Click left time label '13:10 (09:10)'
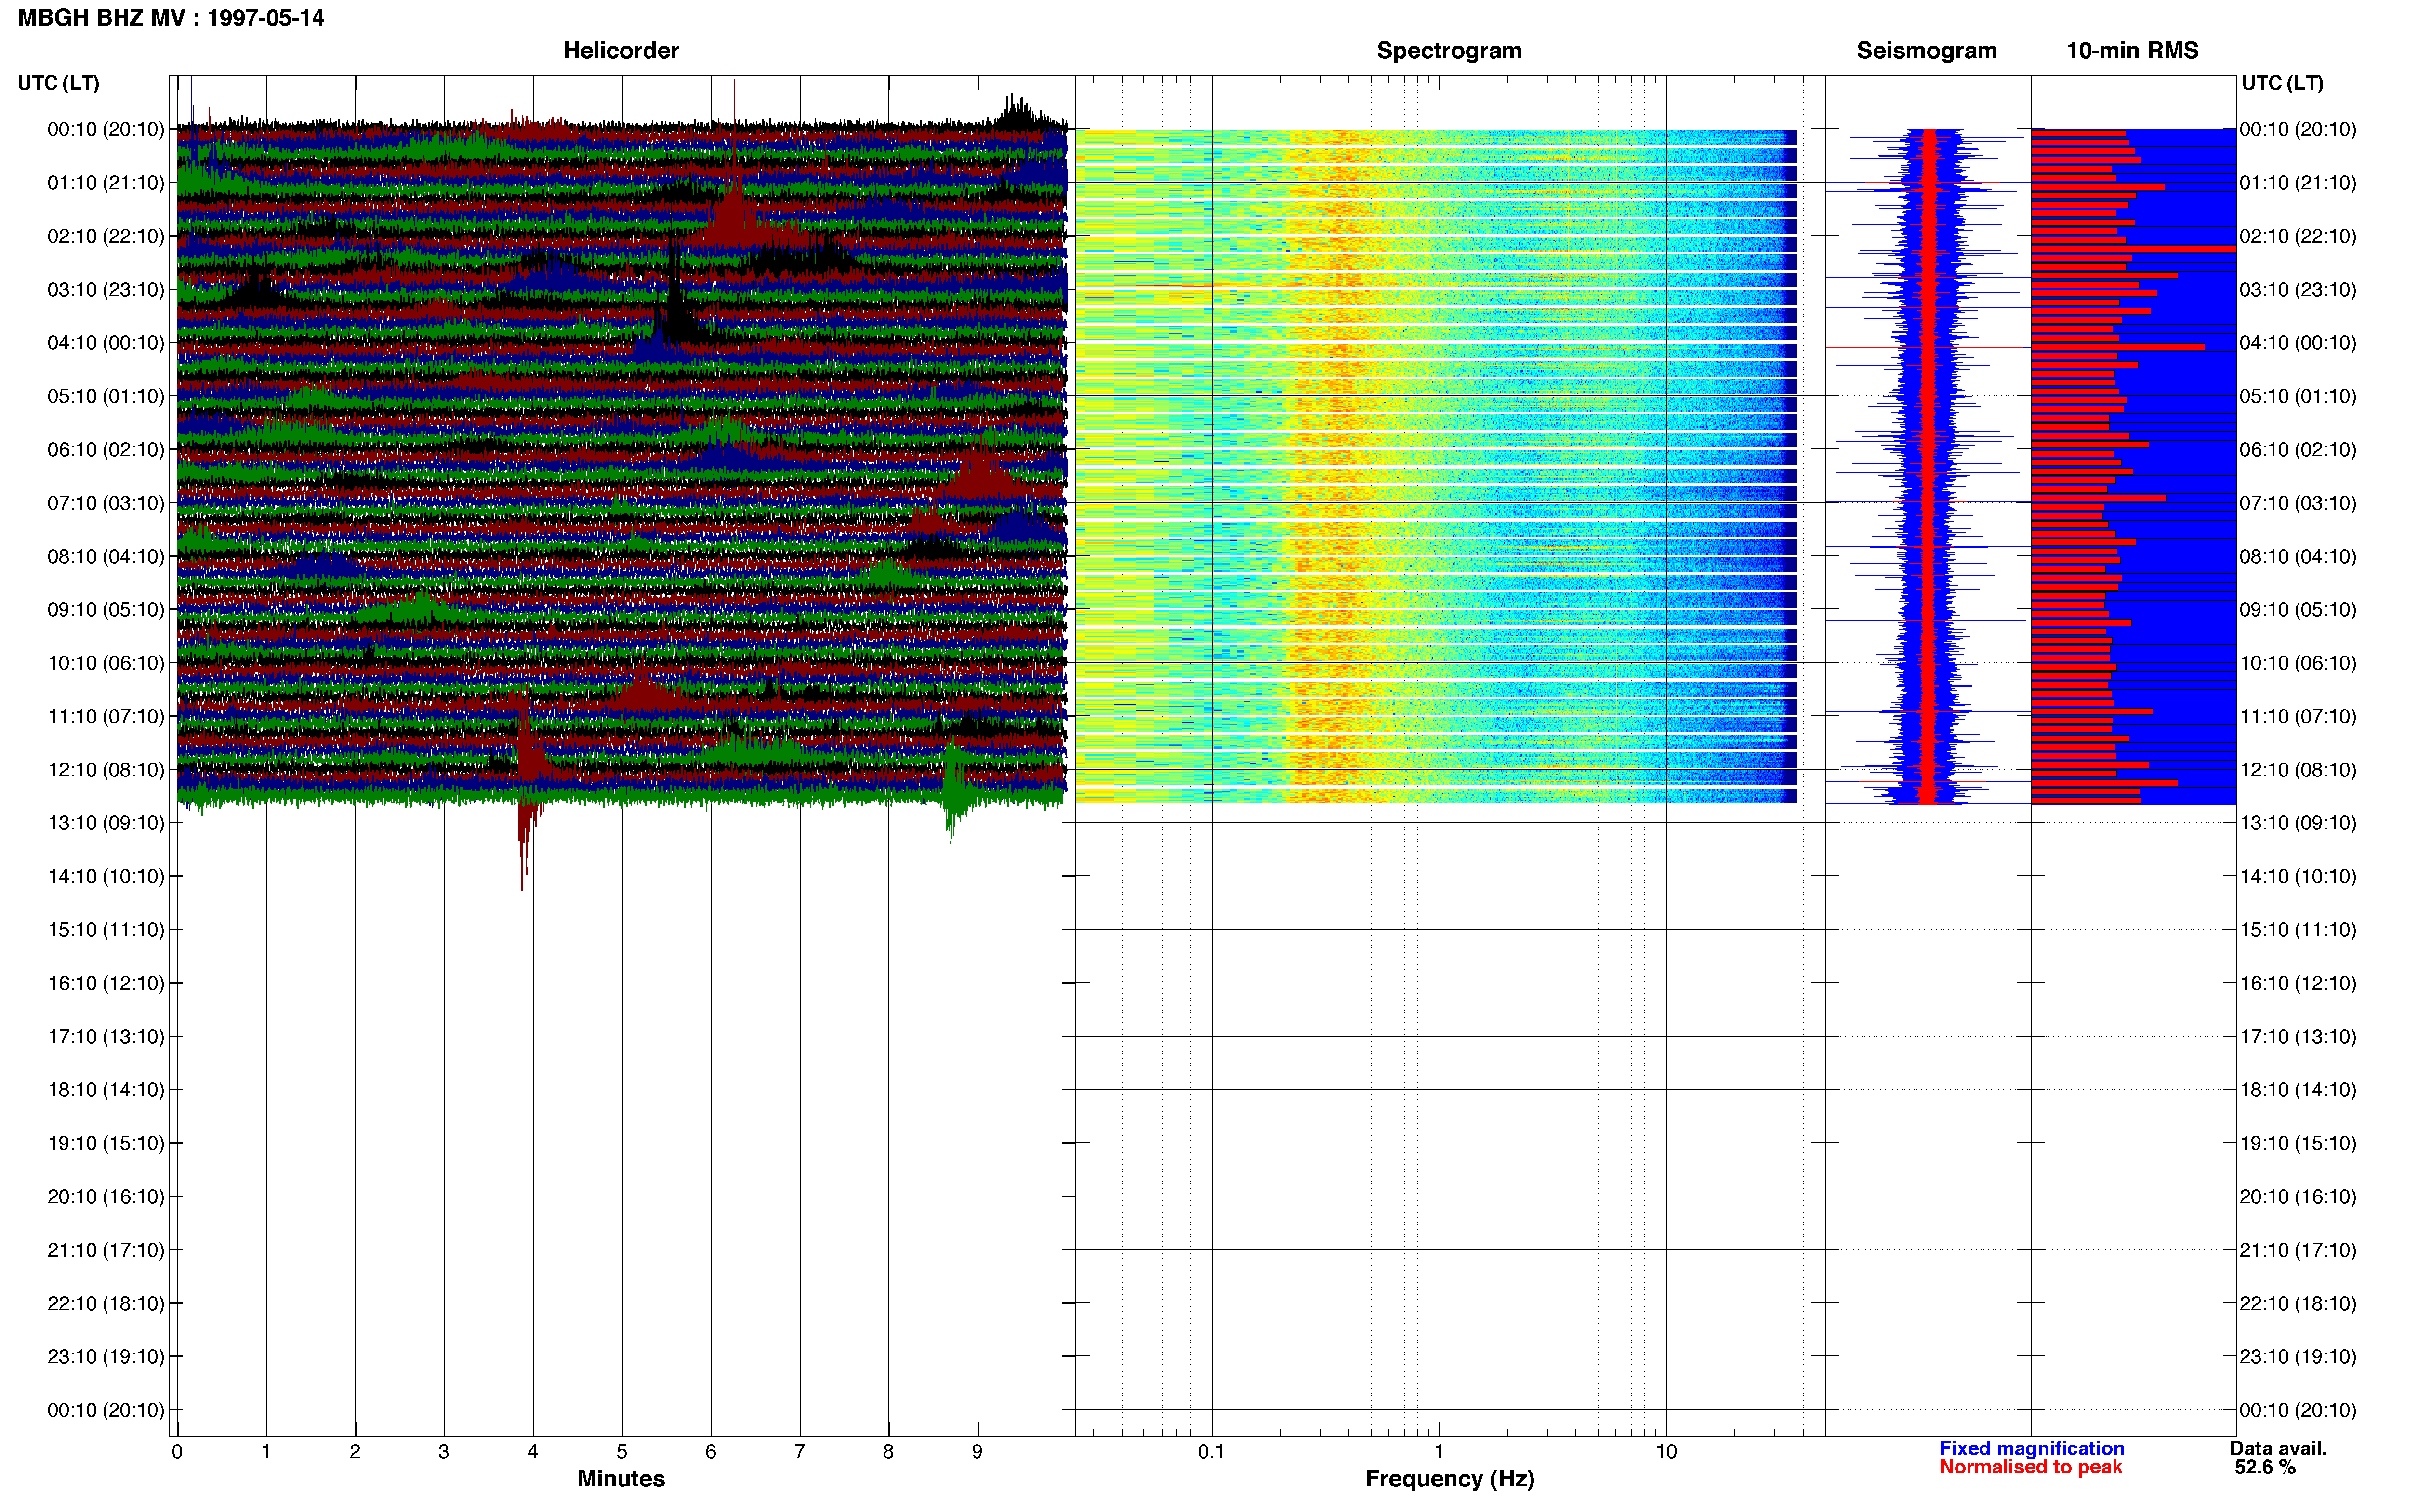Image resolution: width=2418 pixels, height=1512 pixels. (106, 823)
